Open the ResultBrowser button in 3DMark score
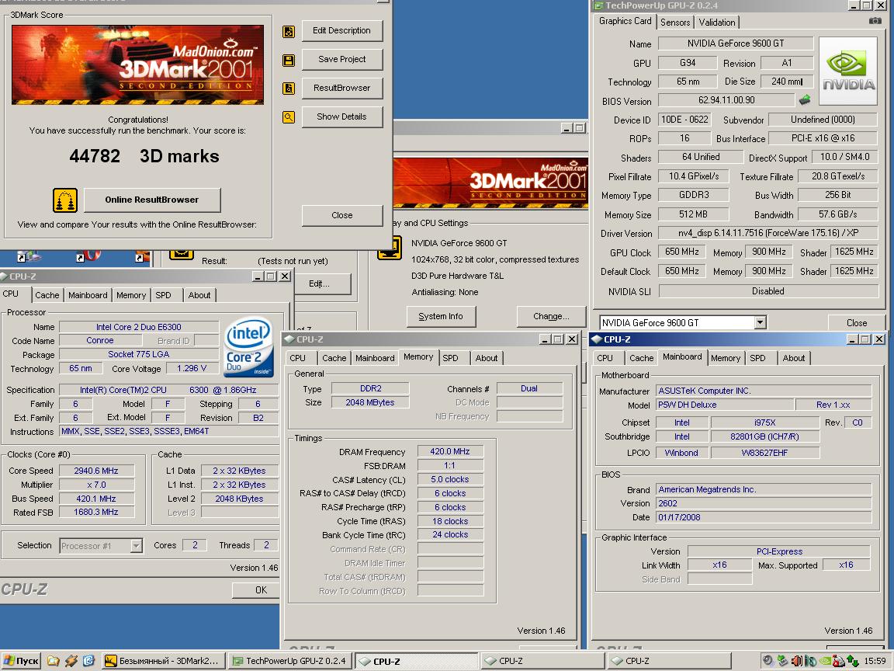Viewport: 894px width, 671px height. tap(341, 88)
